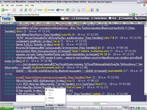Open the Search pane from toolbar
The image size is (147, 110).
point(38,10)
